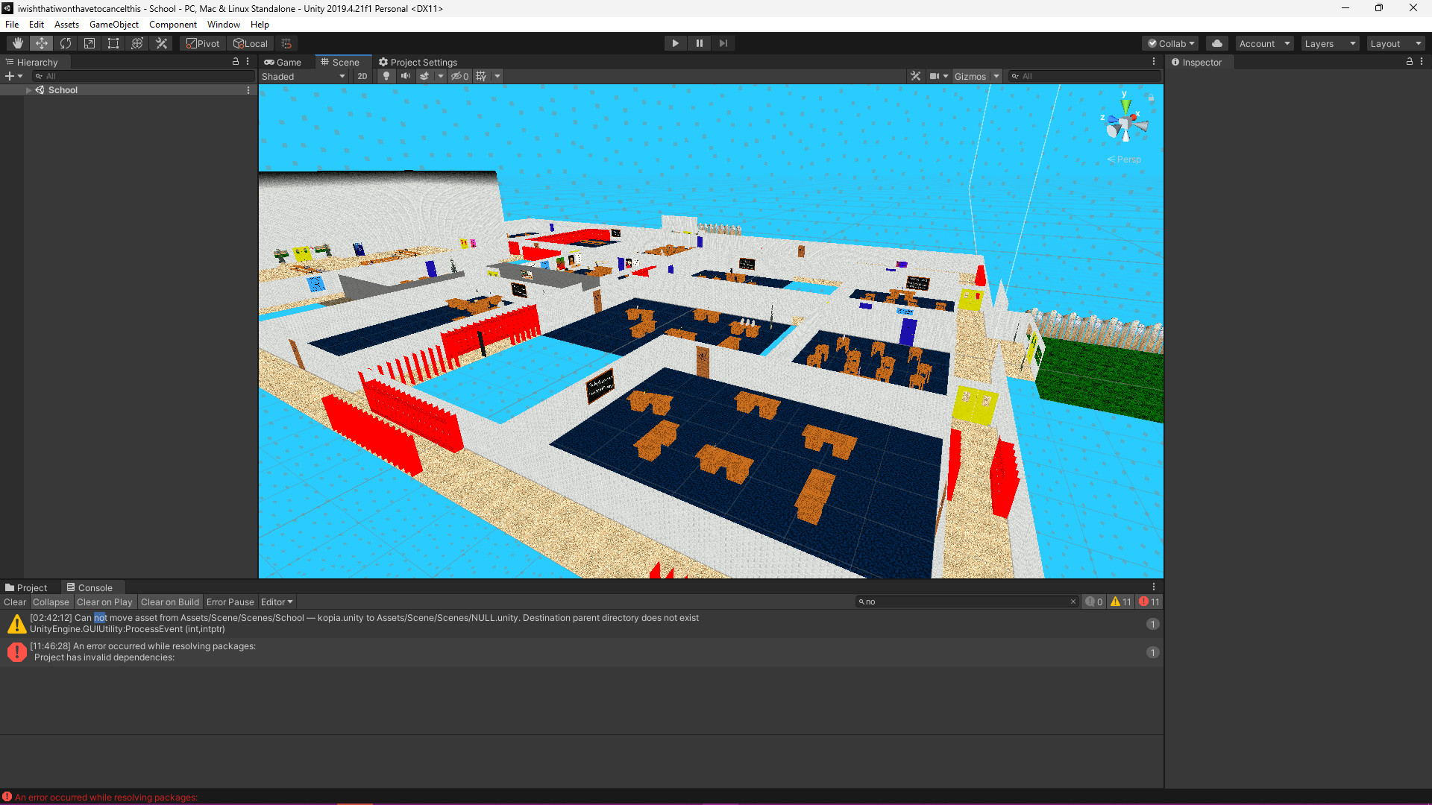Select the Rect Transform tool
Viewport: 1432px width, 805px height.
click(113, 42)
